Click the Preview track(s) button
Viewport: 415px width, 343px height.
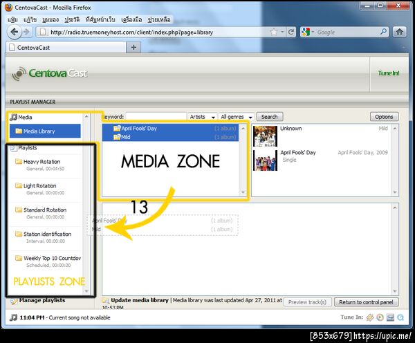pos(307,302)
